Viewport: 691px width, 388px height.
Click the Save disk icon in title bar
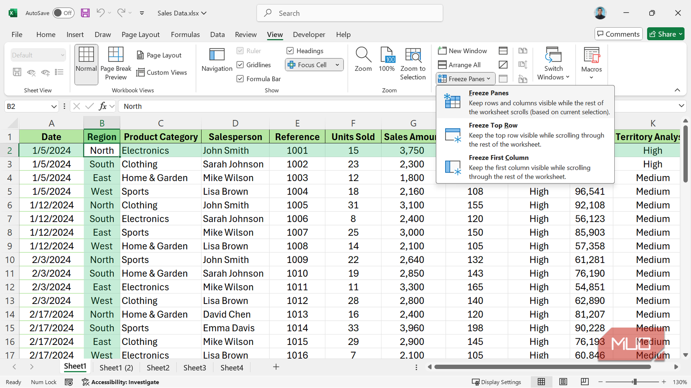85,13
